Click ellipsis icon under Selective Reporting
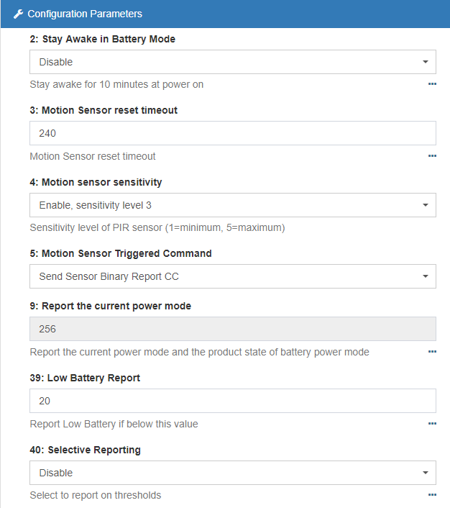 point(432,495)
